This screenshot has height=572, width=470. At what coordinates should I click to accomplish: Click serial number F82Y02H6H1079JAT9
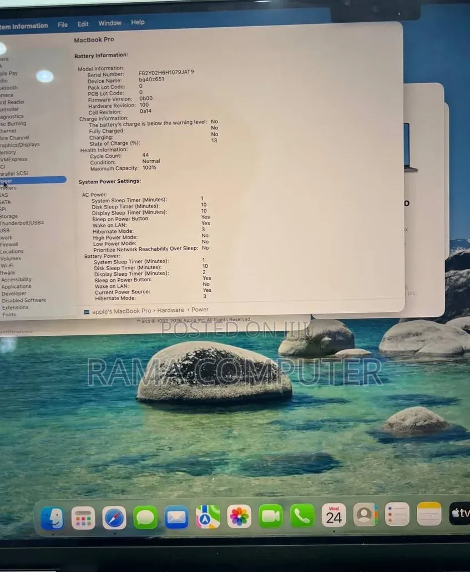coord(166,72)
